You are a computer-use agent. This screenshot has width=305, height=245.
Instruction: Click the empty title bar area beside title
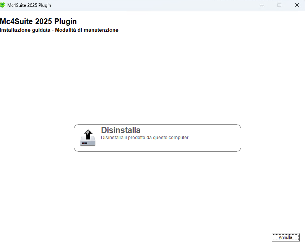point(153,5)
